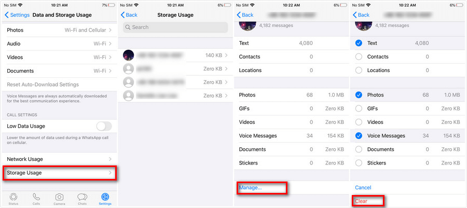
Task: Open the Documents Wi-Fi setting row
Action: (x=59, y=71)
